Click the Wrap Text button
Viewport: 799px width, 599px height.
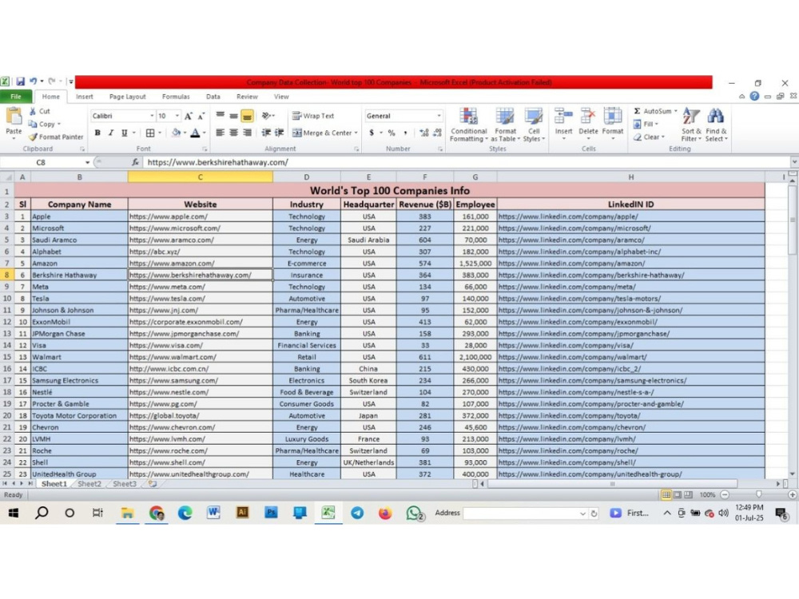(x=313, y=116)
